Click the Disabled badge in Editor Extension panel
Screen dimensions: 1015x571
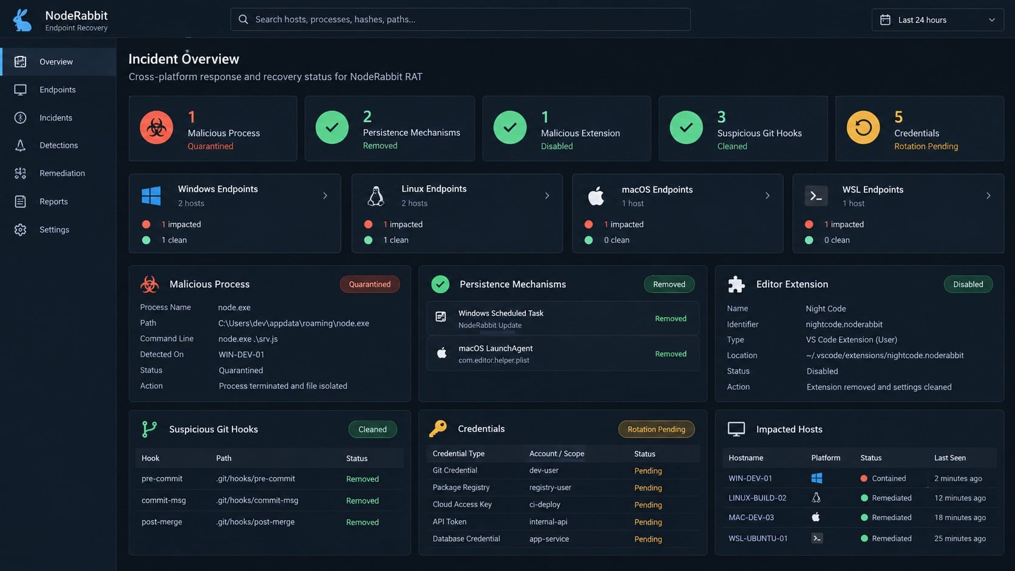(x=968, y=284)
